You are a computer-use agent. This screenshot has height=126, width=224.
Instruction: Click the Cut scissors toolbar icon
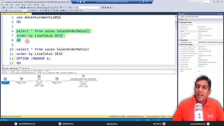(x=52, y=8)
